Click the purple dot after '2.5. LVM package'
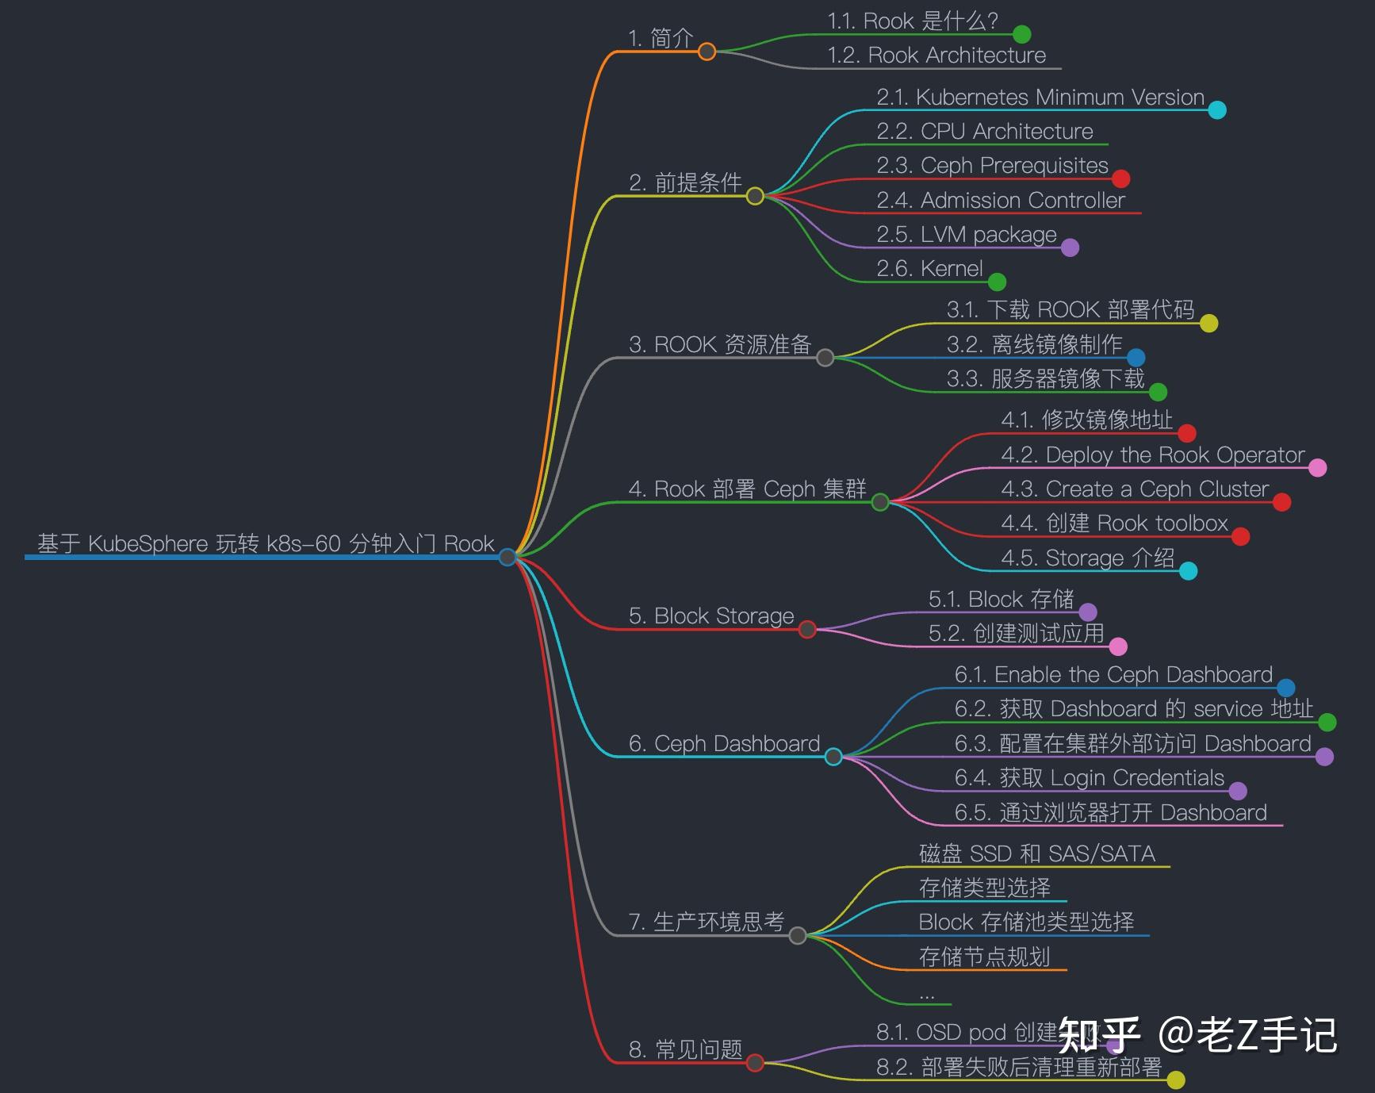The width and height of the screenshot is (1375, 1093). (x=1069, y=248)
